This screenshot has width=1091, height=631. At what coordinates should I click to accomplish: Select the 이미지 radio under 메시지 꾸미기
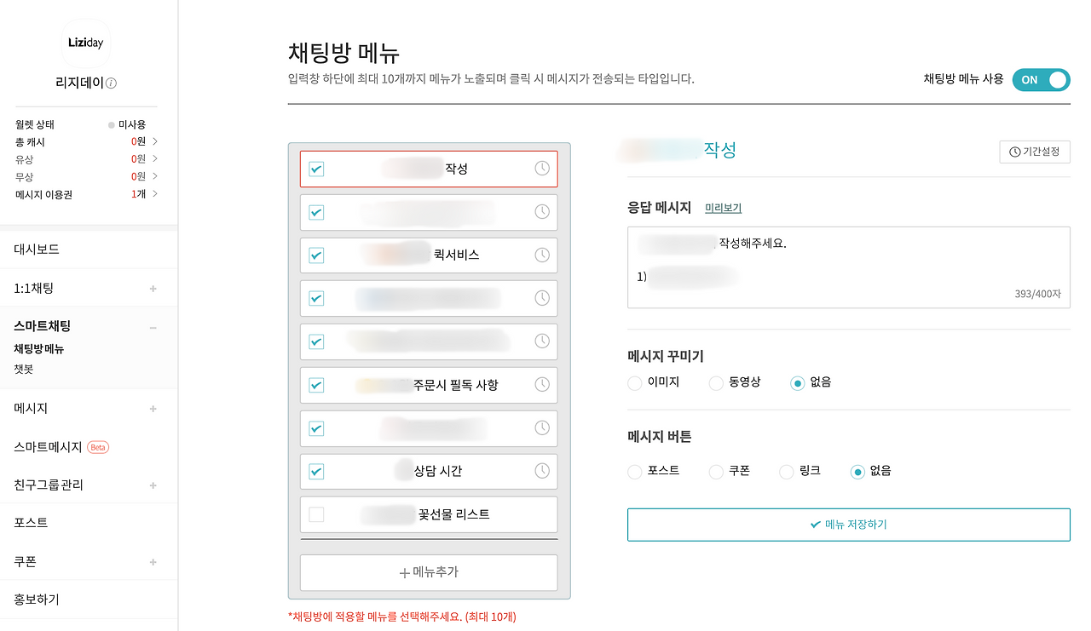pyautogui.click(x=634, y=382)
